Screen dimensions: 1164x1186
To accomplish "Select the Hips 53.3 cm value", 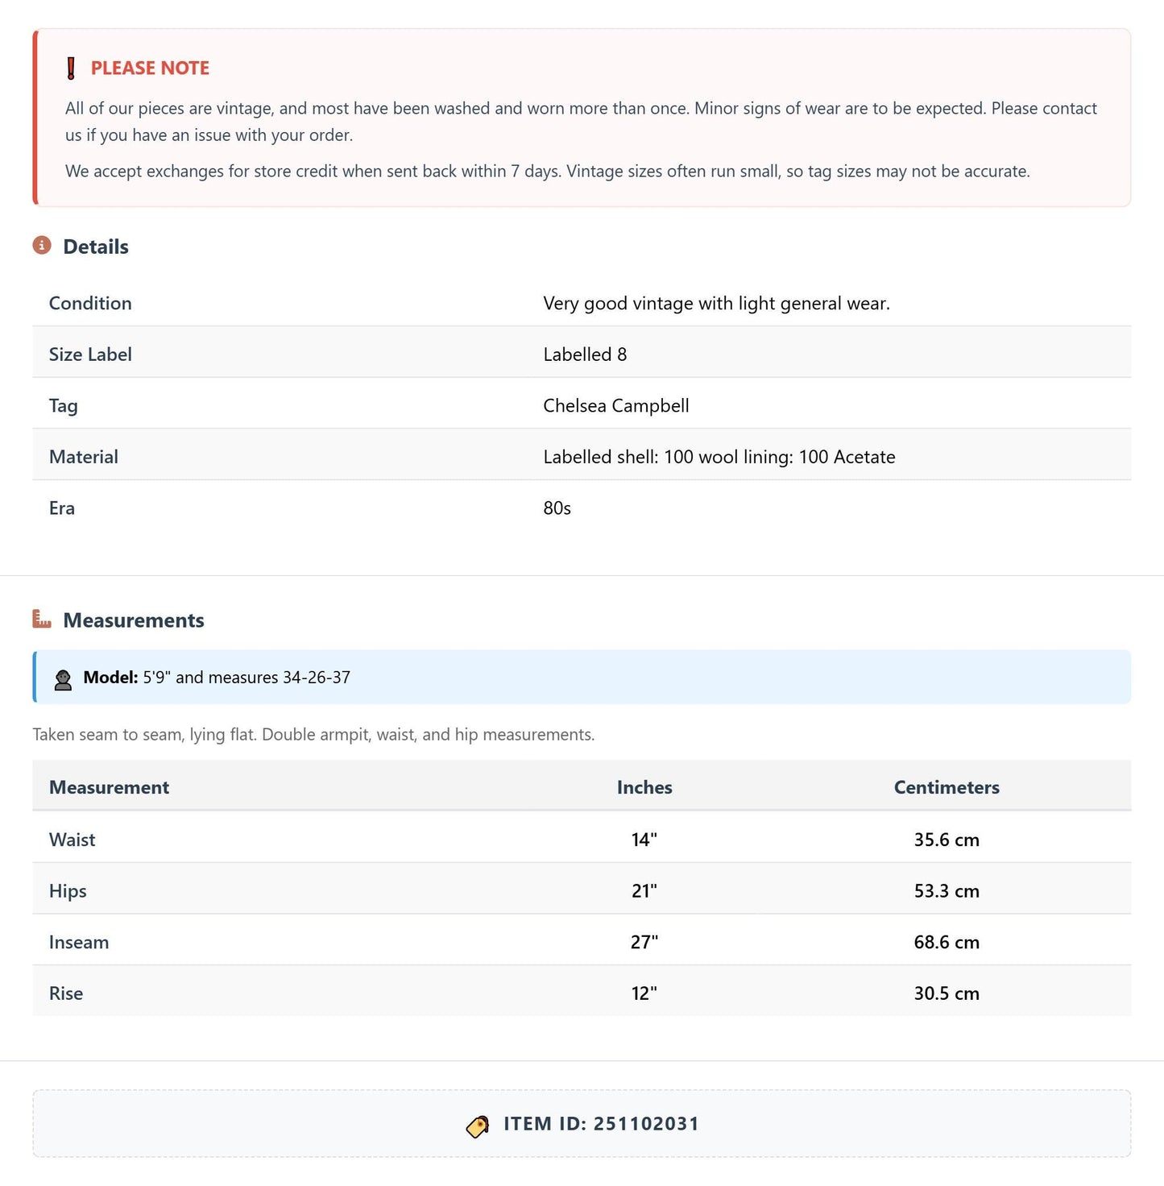I will (x=947, y=891).
